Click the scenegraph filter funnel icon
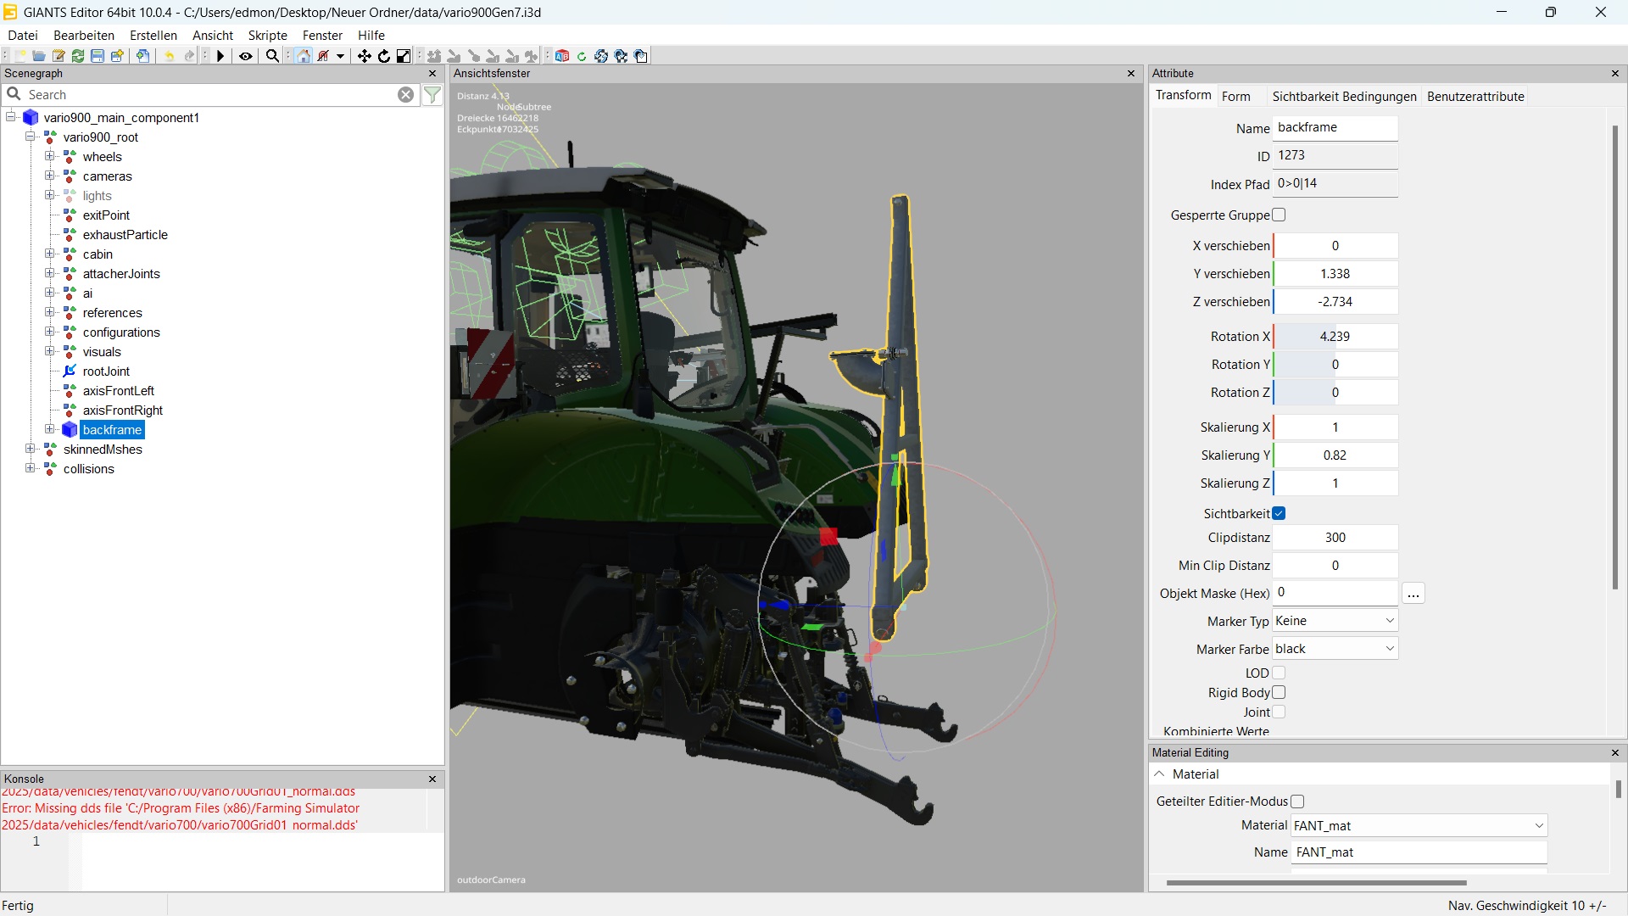Image resolution: width=1628 pixels, height=916 pixels. tap(432, 95)
